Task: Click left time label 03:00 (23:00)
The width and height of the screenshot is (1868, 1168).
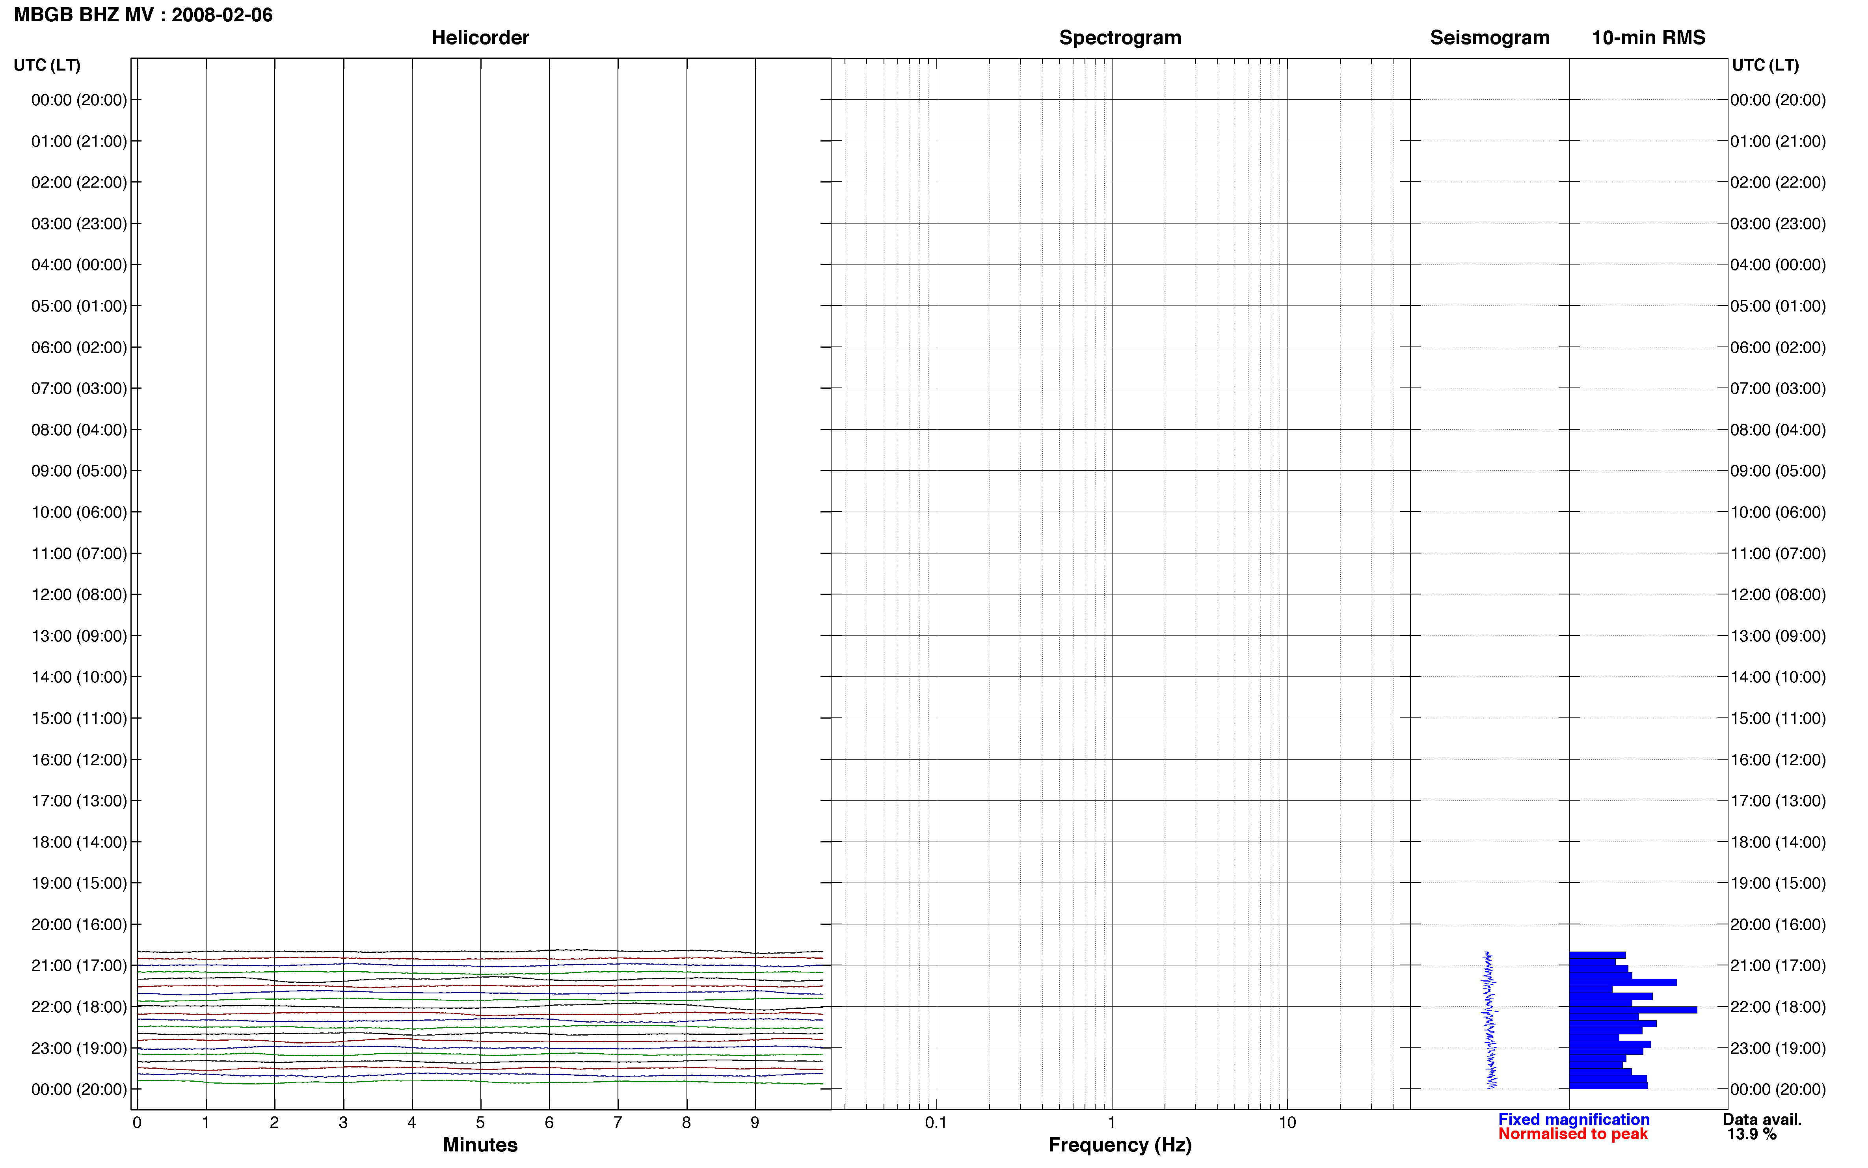Action: pos(79,223)
